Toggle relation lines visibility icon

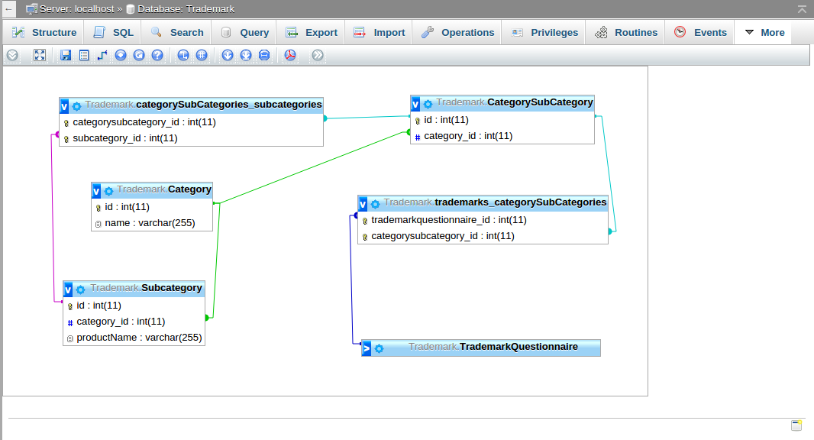point(264,55)
